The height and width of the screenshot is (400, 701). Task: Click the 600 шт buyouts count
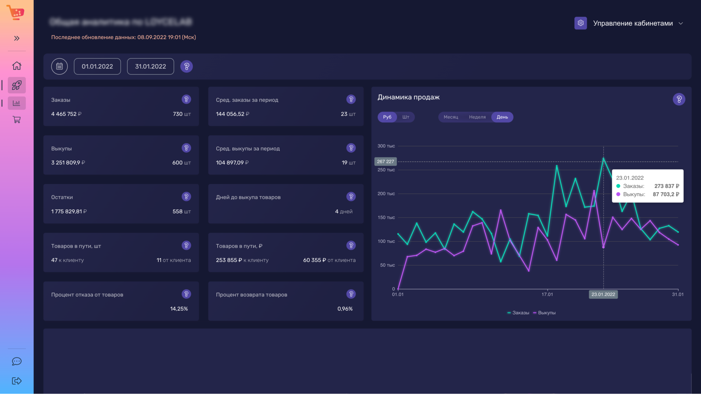[181, 163]
